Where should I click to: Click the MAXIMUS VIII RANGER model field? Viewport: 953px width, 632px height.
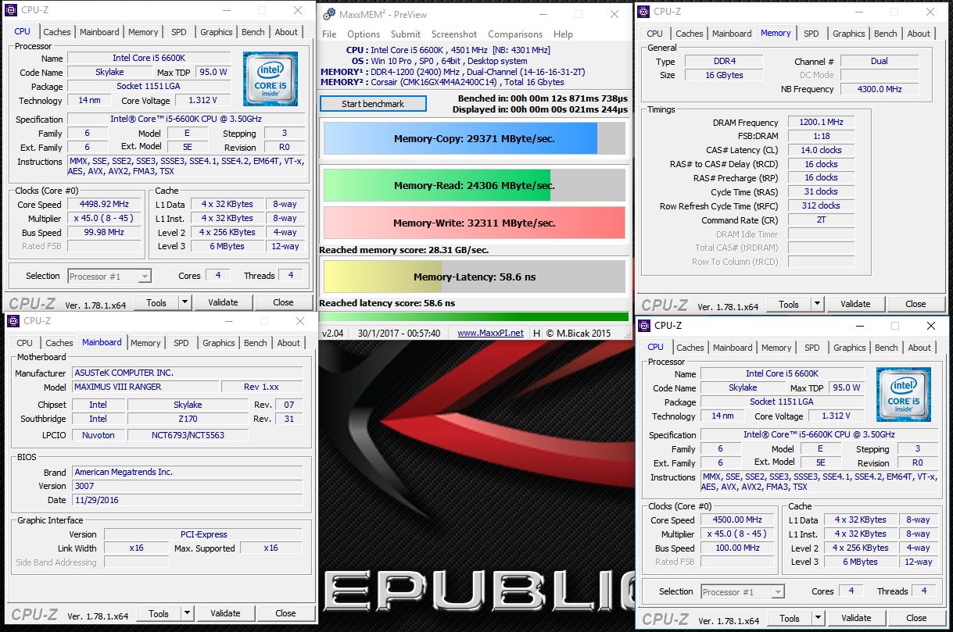[145, 387]
